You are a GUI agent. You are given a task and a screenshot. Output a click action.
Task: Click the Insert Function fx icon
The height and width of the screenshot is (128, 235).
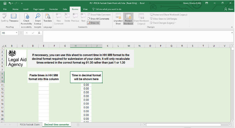tap(39, 33)
